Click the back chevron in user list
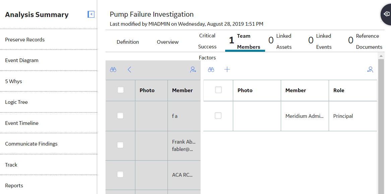The height and width of the screenshot is (194, 391). pos(129,69)
